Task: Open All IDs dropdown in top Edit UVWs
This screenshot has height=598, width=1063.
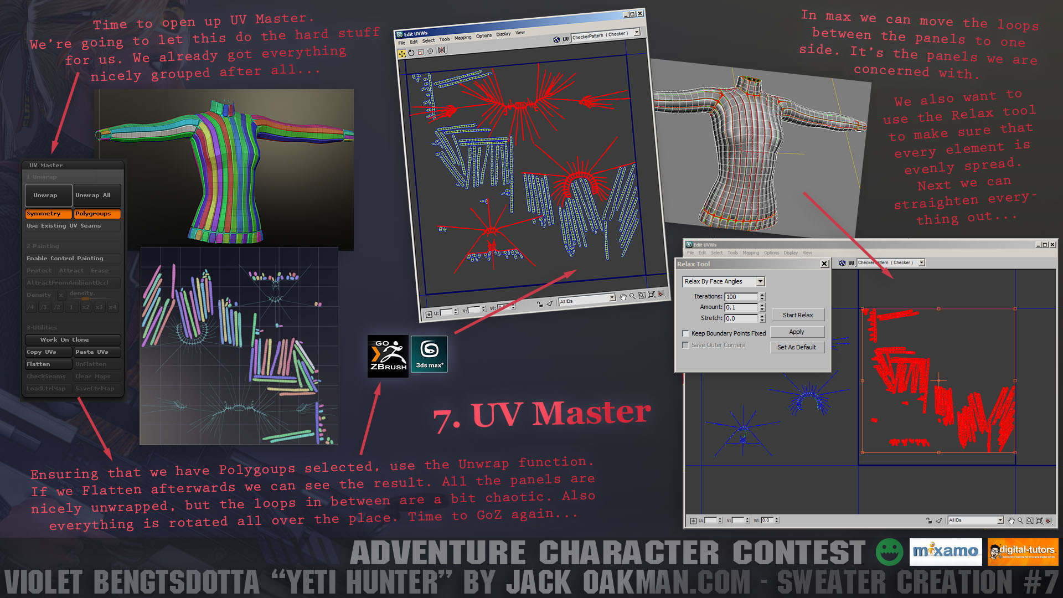Action: [x=612, y=297]
